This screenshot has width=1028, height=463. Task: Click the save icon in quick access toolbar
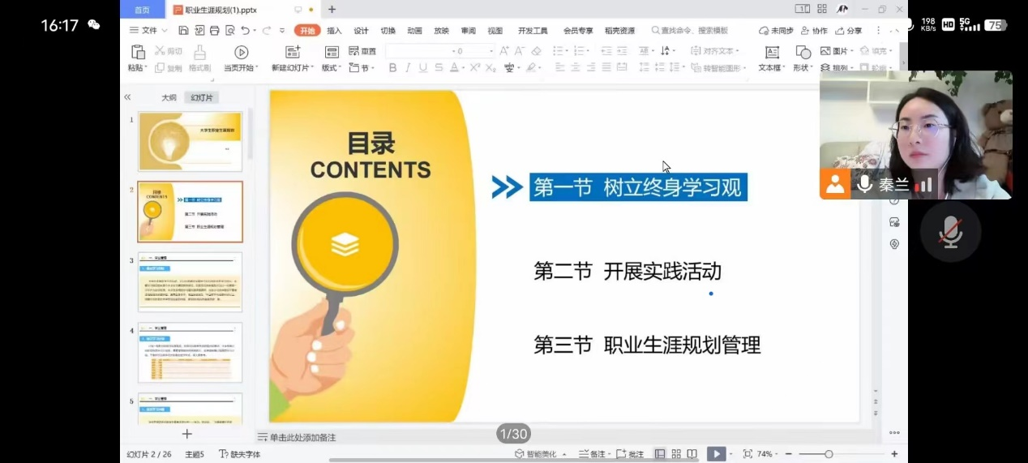[184, 31]
